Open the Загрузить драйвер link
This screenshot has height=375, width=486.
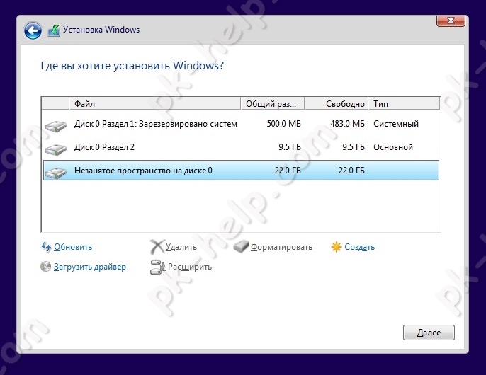(90, 267)
